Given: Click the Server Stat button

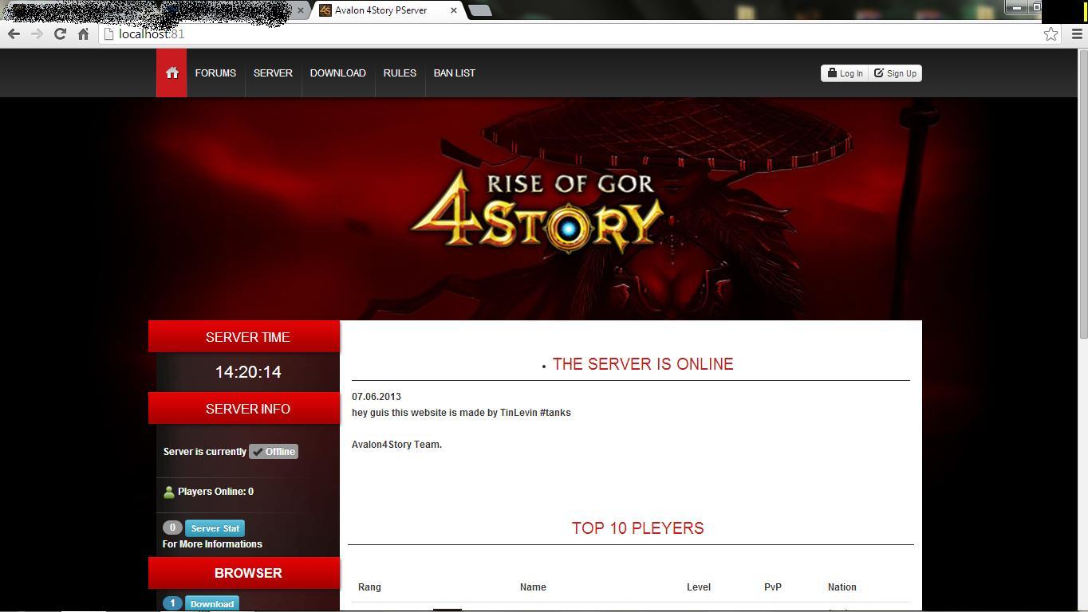Looking at the screenshot, I should point(215,528).
